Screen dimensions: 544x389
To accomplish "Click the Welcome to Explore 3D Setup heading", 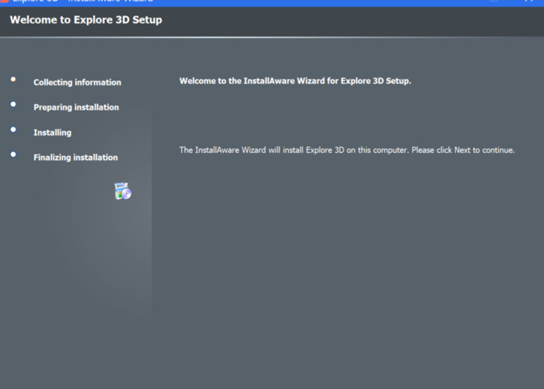I will (86, 19).
